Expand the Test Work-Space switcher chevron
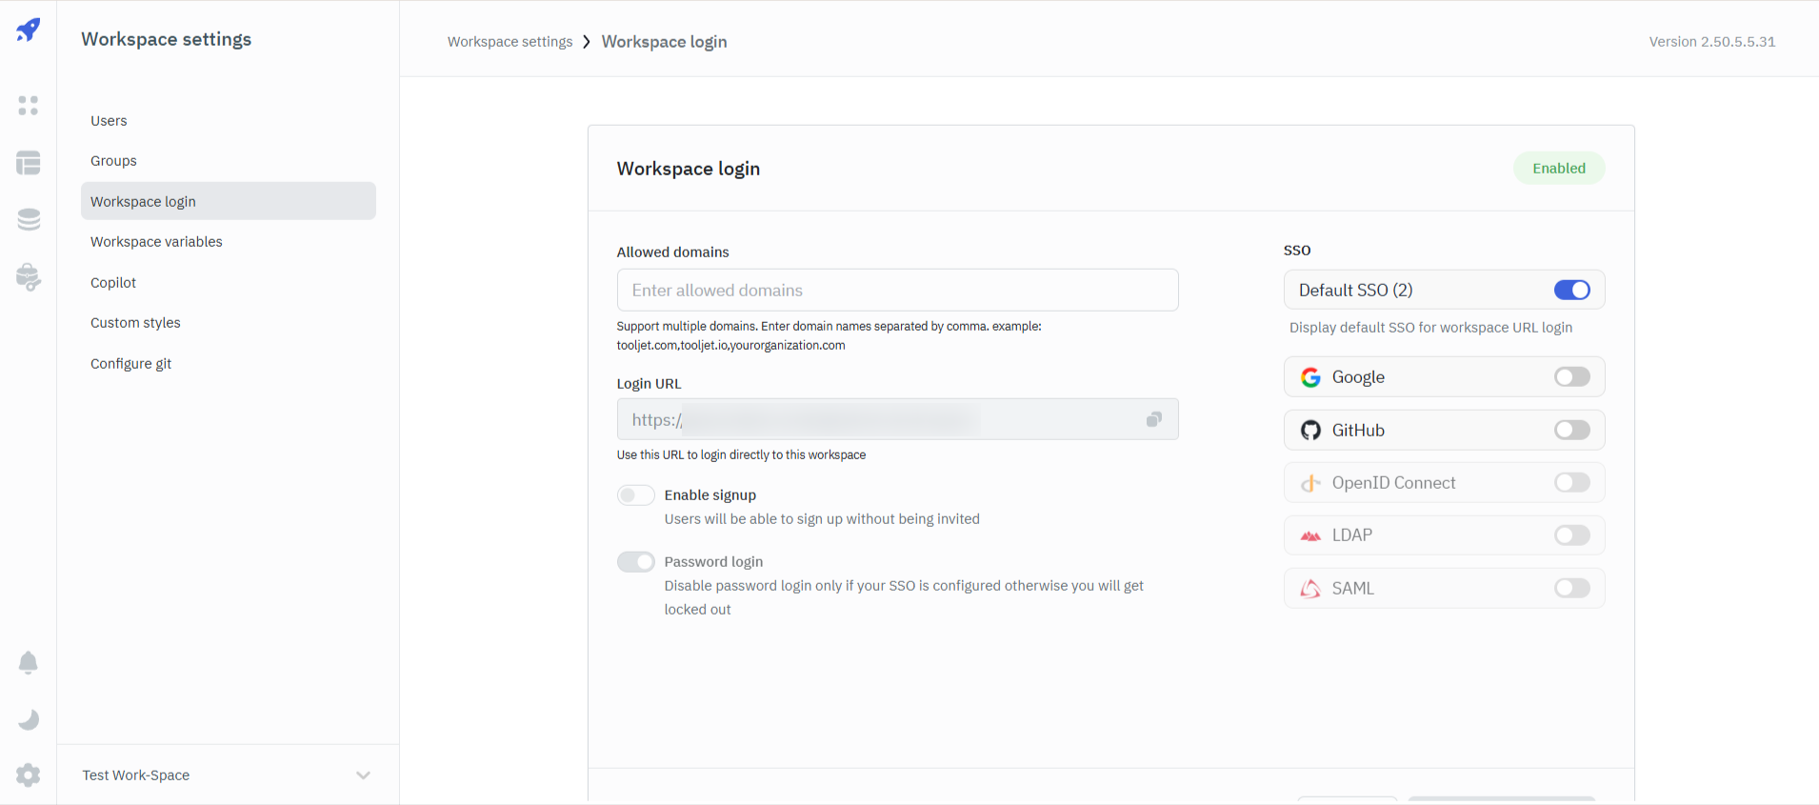The image size is (1819, 805). (x=363, y=775)
